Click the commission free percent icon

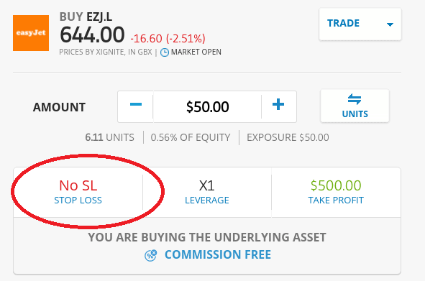(151, 255)
